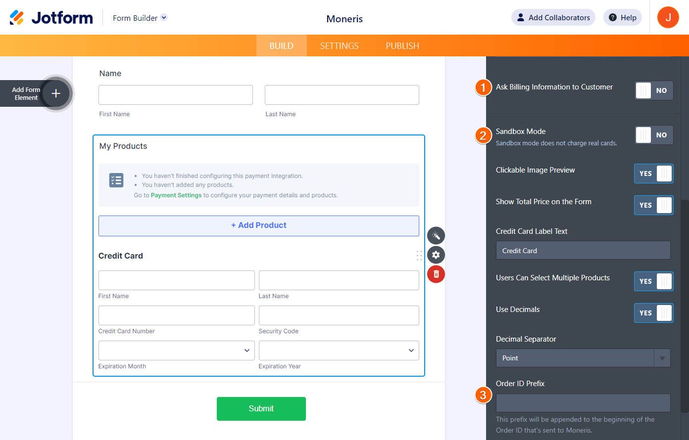Click the Help question mark icon
The height and width of the screenshot is (440, 689).
click(x=613, y=18)
